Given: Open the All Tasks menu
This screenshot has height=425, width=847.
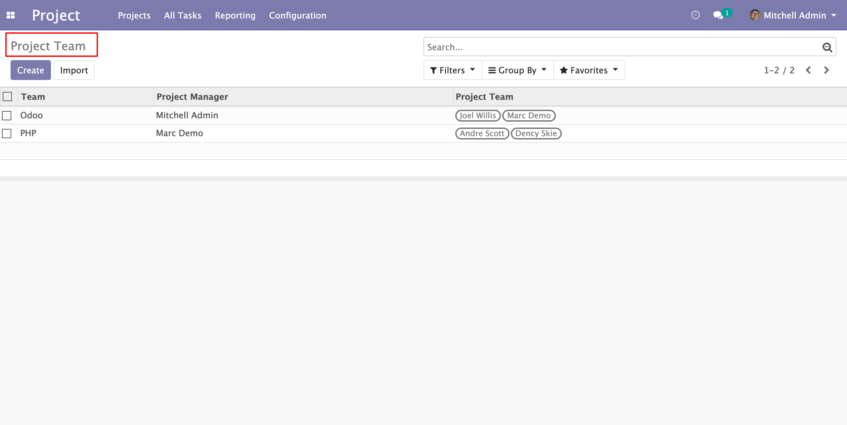Looking at the screenshot, I should 183,15.
